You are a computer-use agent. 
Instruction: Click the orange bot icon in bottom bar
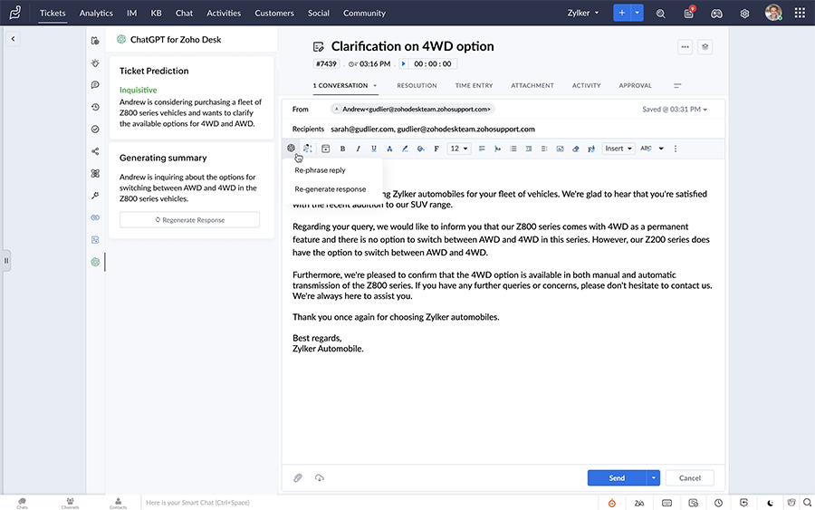612,503
